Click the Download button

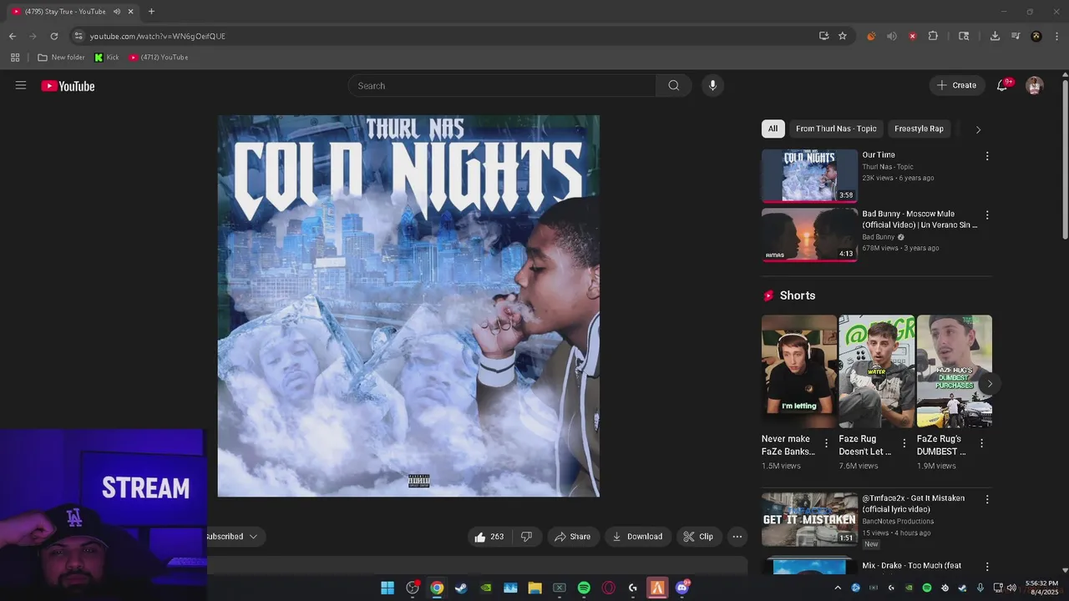click(637, 537)
